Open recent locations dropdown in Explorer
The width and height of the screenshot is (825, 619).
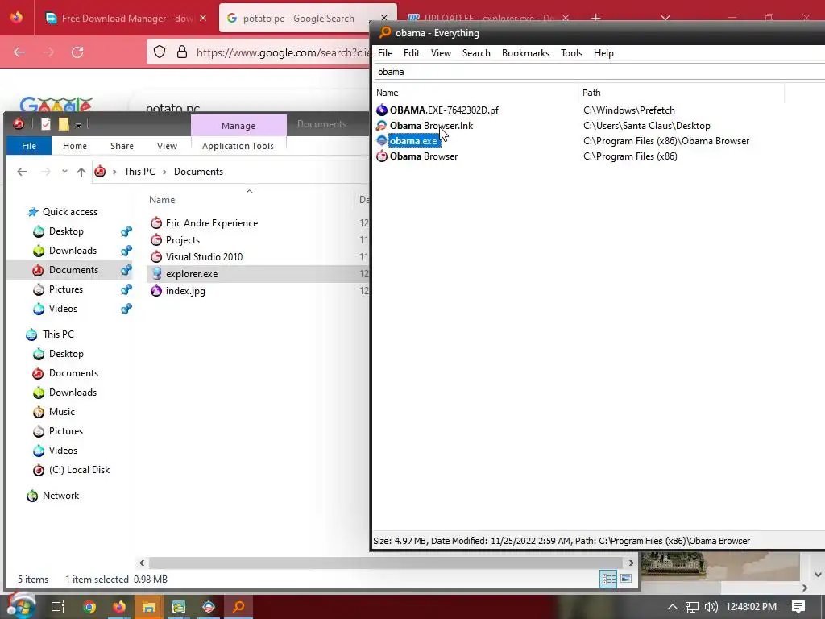click(64, 172)
